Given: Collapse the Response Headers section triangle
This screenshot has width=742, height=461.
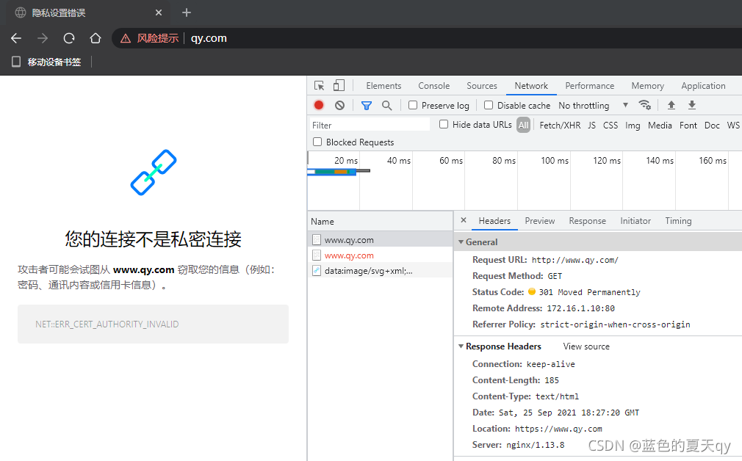Looking at the screenshot, I should [461, 346].
